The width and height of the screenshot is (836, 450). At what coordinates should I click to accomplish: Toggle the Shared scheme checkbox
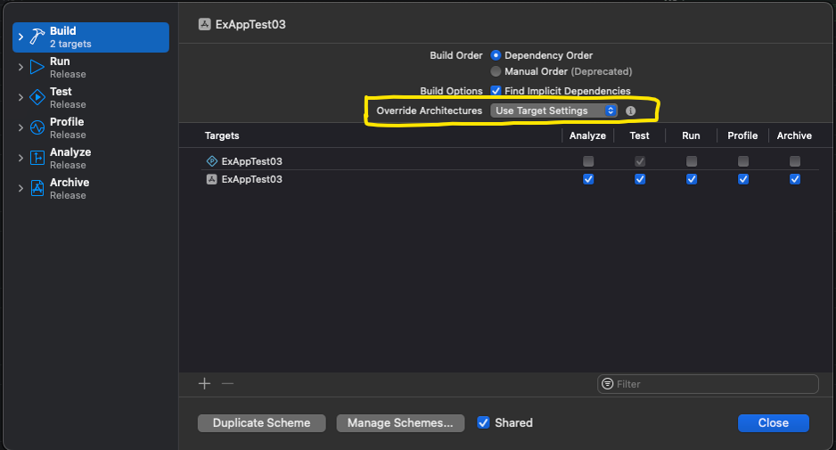tap(483, 422)
